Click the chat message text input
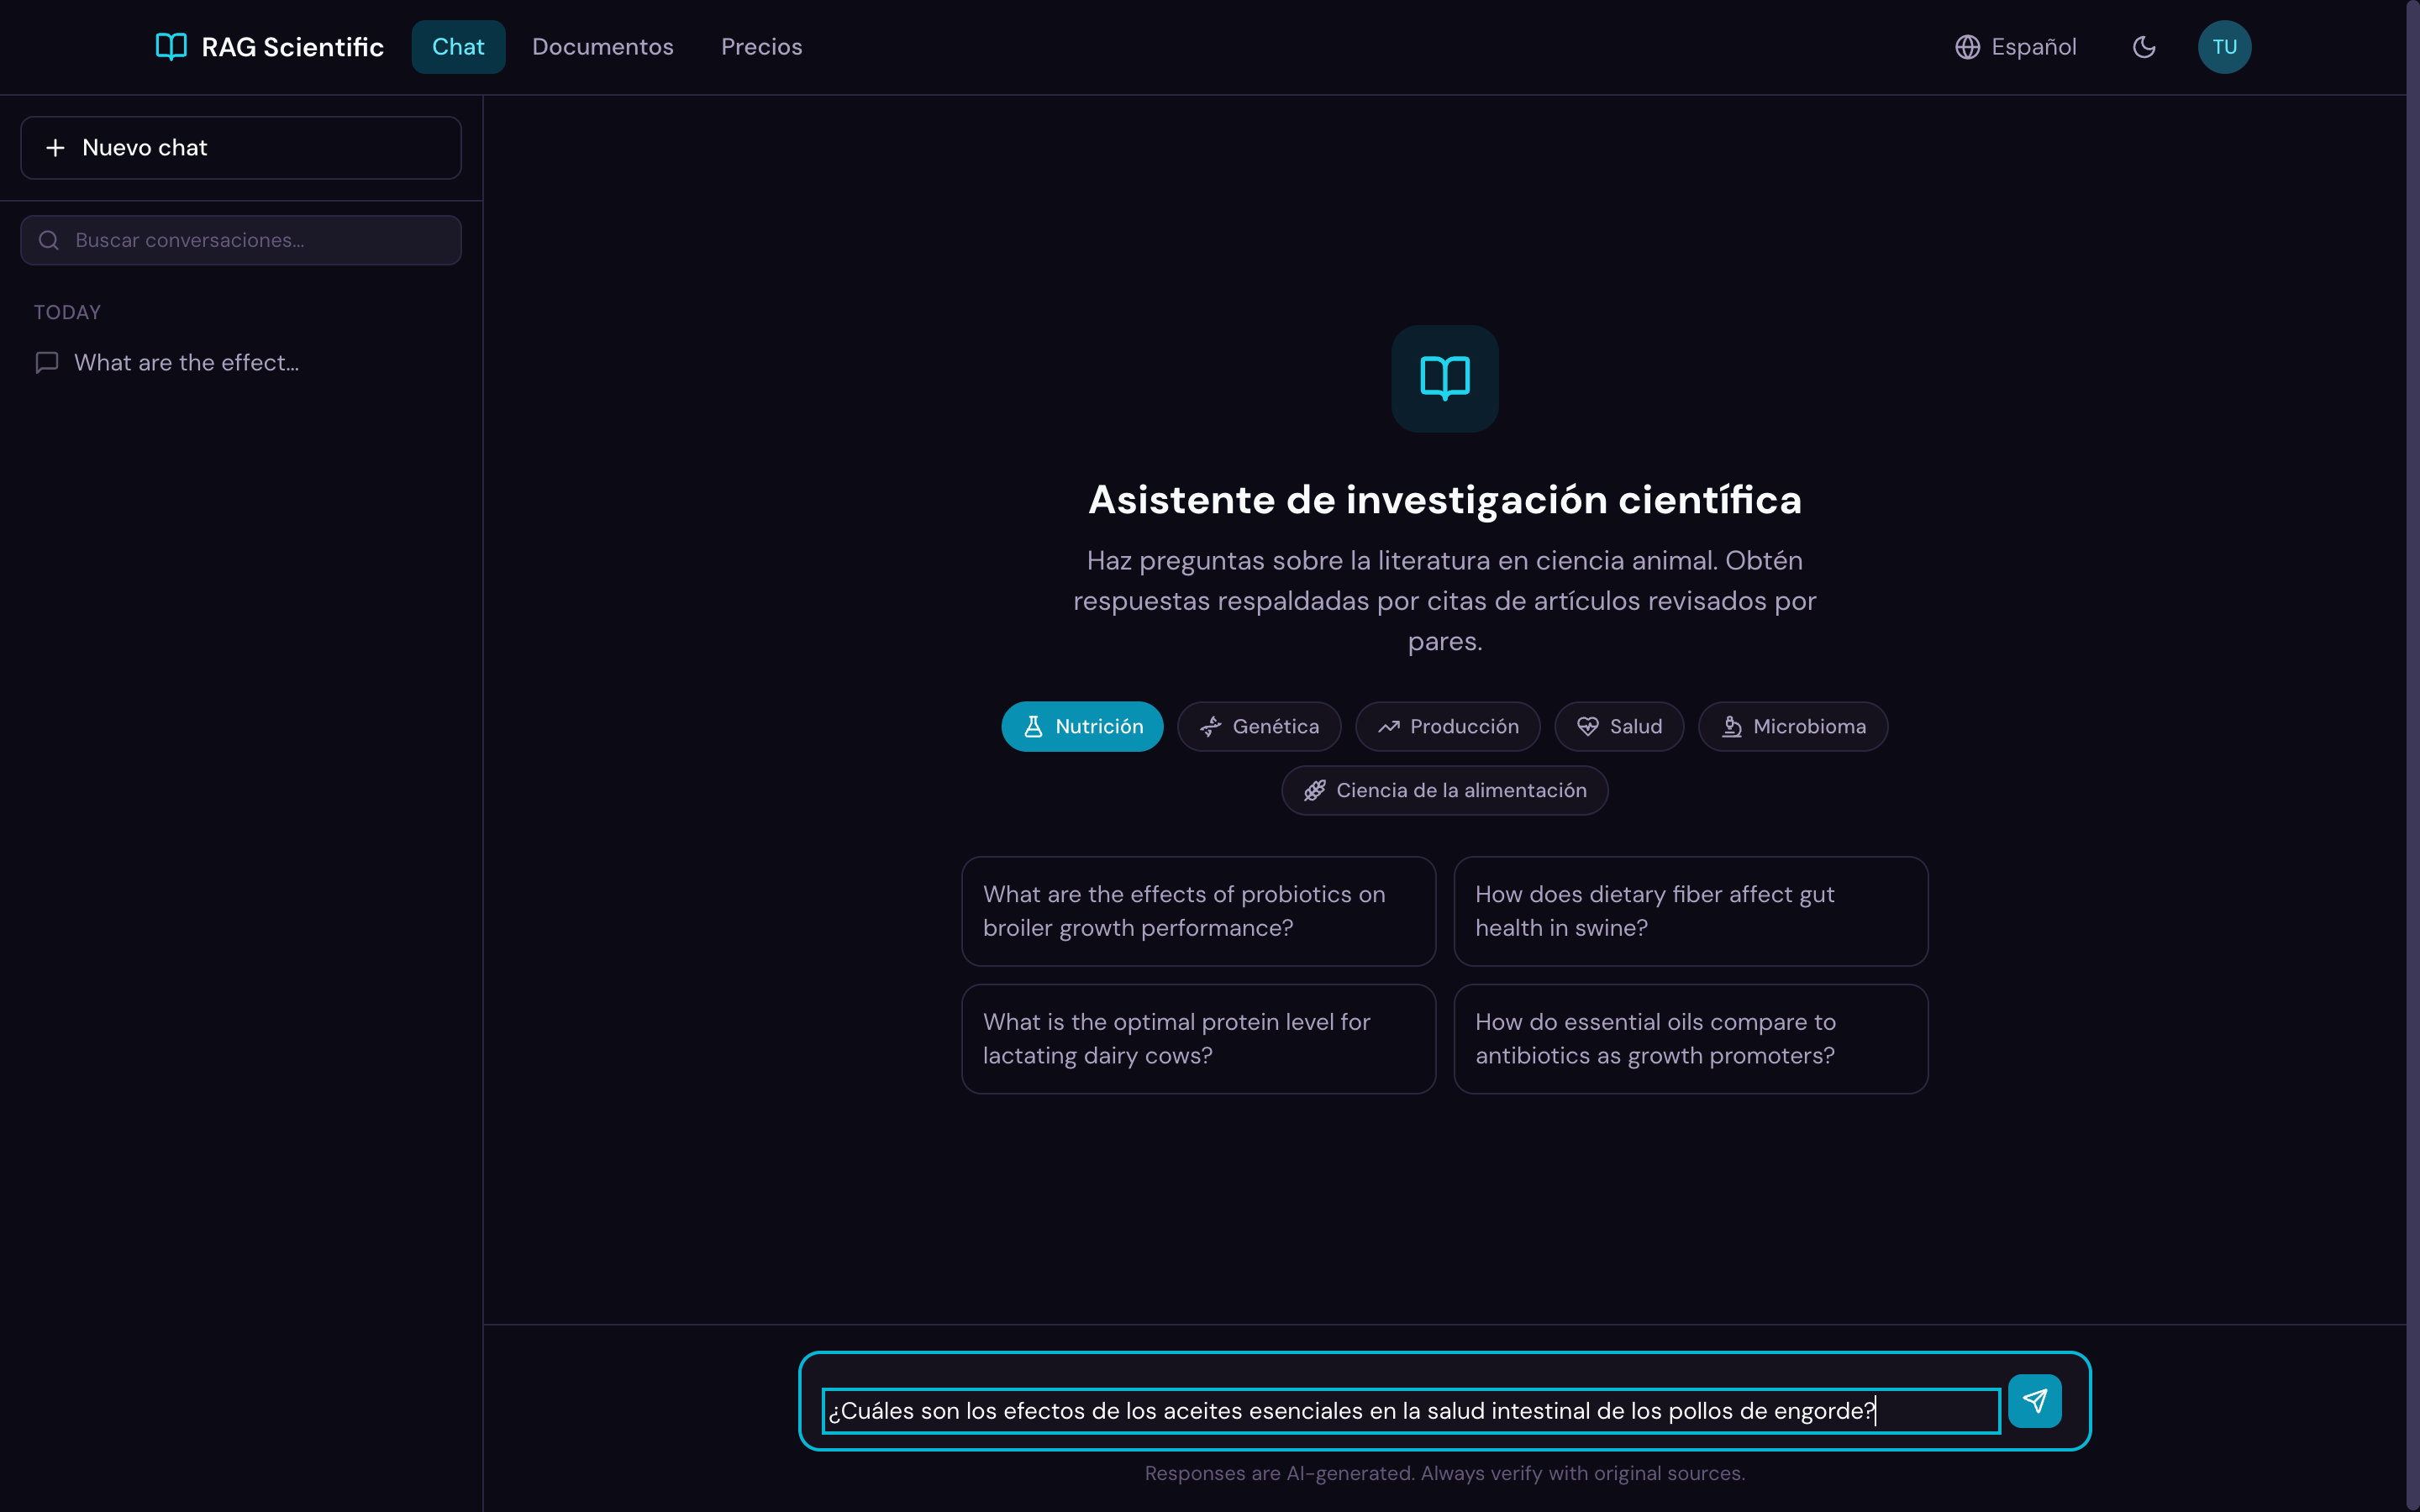Image resolution: width=2420 pixels, height=1512 pixels. [x=1410, y=1411]
